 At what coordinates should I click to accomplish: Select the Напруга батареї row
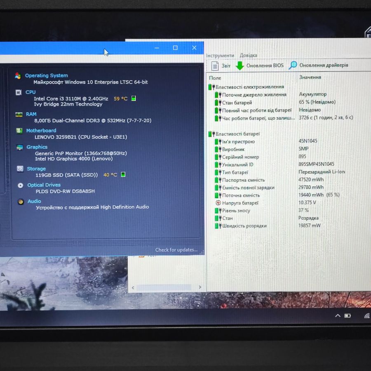click(265, 203)
